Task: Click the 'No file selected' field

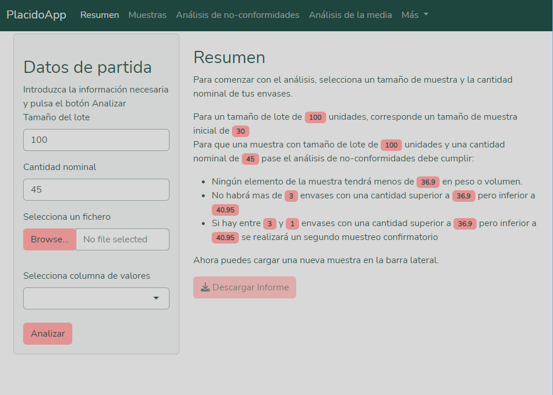Action: [122, 239]
